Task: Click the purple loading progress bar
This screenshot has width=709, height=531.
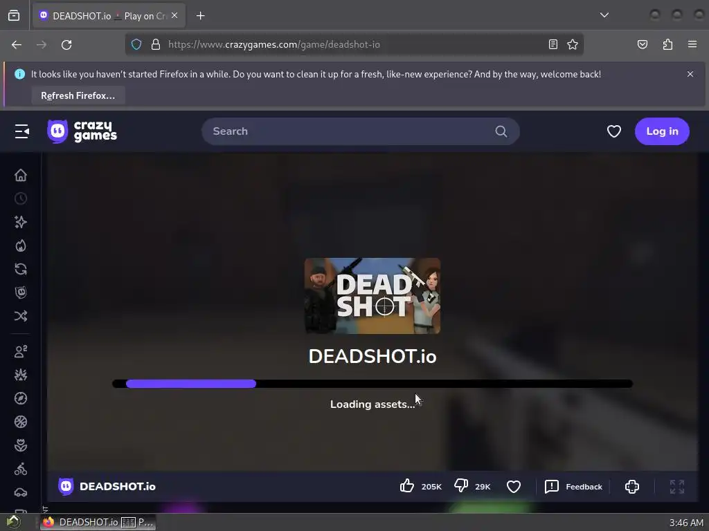Action: click(191, 384)
